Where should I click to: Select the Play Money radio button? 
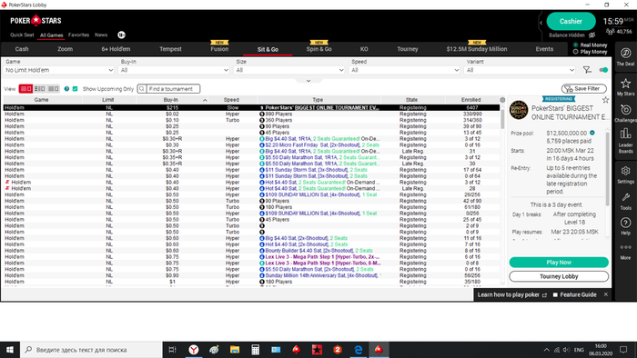tap(575, 52)
